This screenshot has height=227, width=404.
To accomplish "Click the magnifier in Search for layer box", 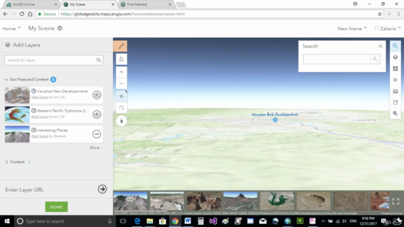I will pos(98,61).
